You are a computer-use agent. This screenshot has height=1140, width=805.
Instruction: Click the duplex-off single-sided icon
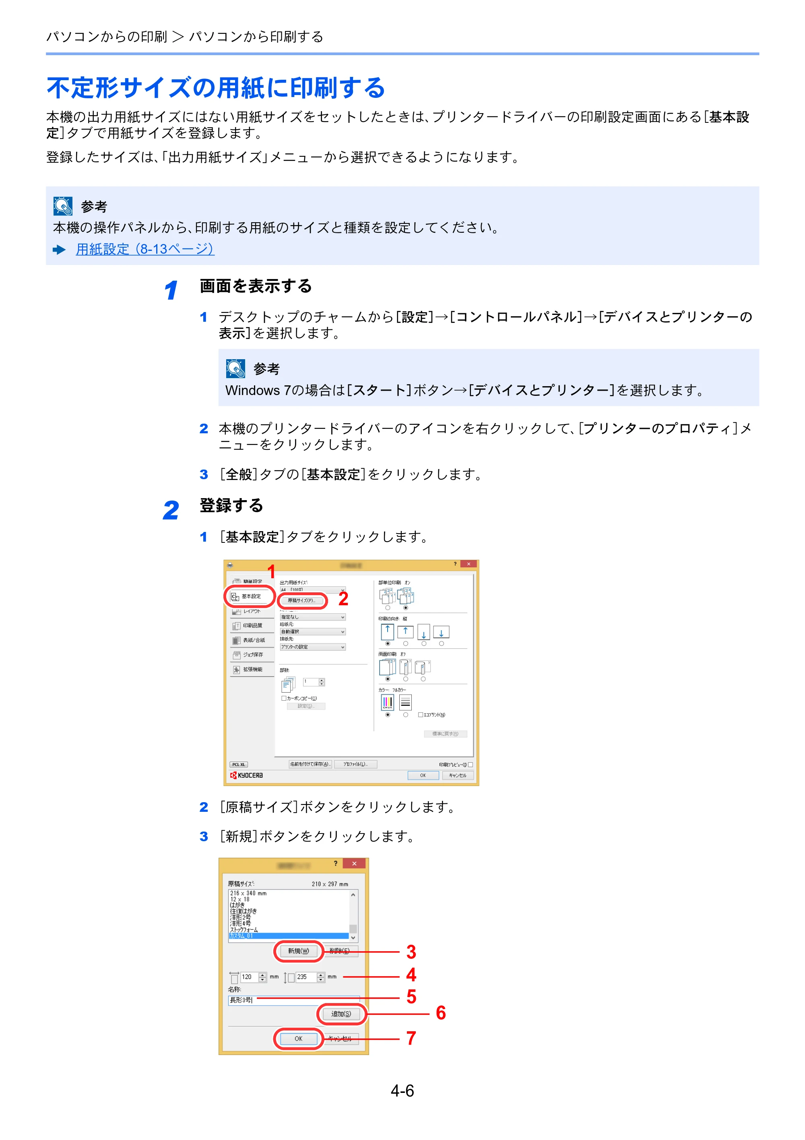coord(388,667)
